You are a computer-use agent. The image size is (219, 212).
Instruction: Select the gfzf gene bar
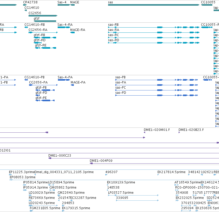pos(45,21)
